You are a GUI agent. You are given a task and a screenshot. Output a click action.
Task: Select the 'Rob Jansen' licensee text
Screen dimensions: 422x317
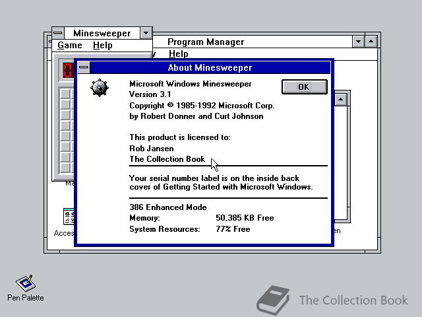(x=152, y=149)
